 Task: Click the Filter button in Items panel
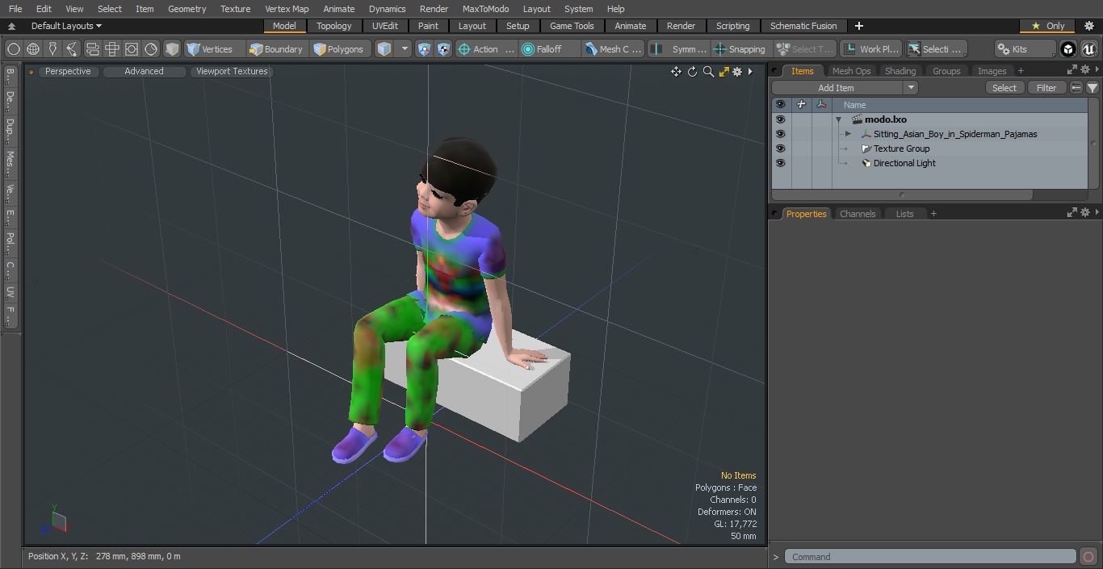point(1046,88)
